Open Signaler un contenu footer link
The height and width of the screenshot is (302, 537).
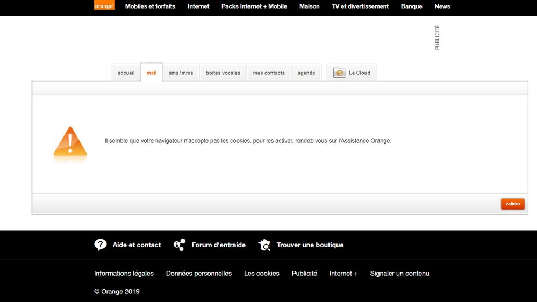pyautogui.click(x=400, y=273)
